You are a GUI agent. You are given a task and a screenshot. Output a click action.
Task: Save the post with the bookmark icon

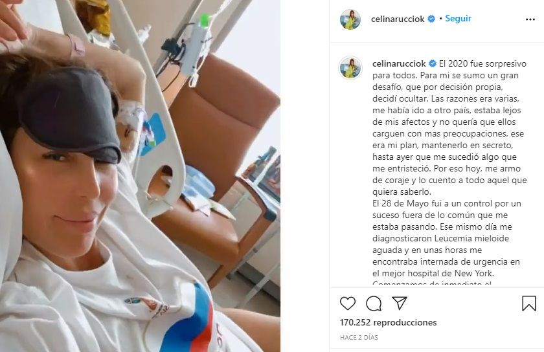528,303
